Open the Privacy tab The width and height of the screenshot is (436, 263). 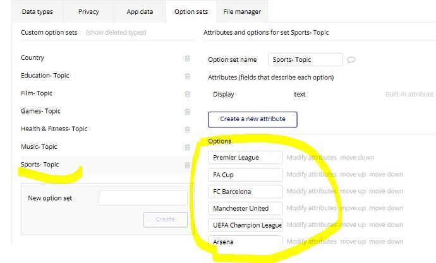pos(88,11)
